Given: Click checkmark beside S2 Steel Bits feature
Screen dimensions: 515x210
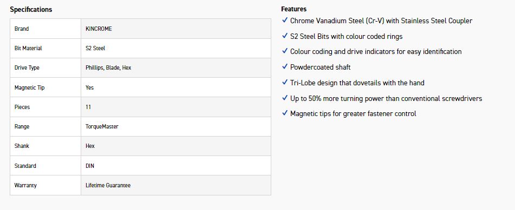Looking at the screenshot, I should click(285, 36).
